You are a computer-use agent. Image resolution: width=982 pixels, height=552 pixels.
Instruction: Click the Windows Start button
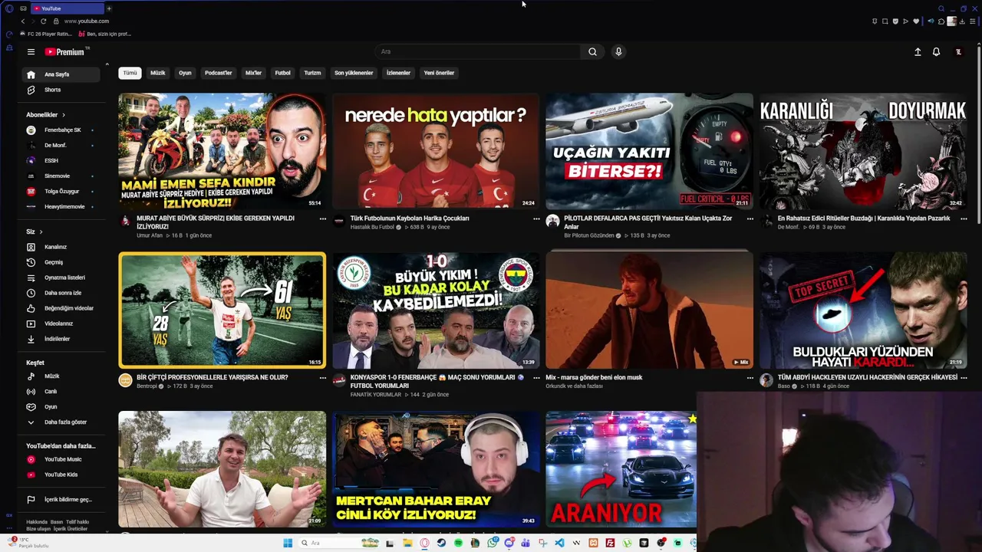point(288,543)
